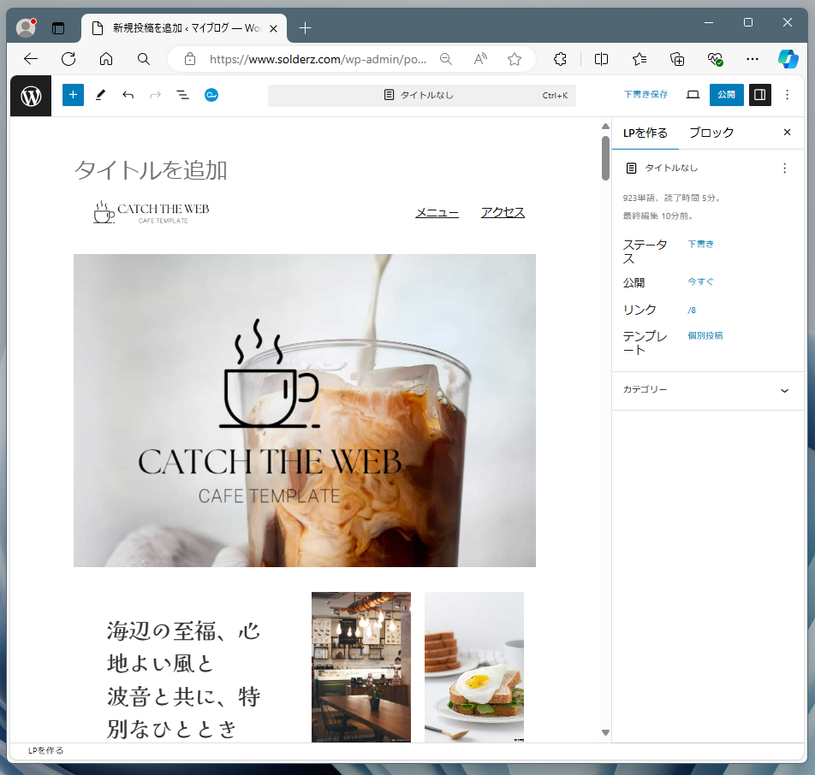Click the zoom magnifier in address bar

[446, 59]
